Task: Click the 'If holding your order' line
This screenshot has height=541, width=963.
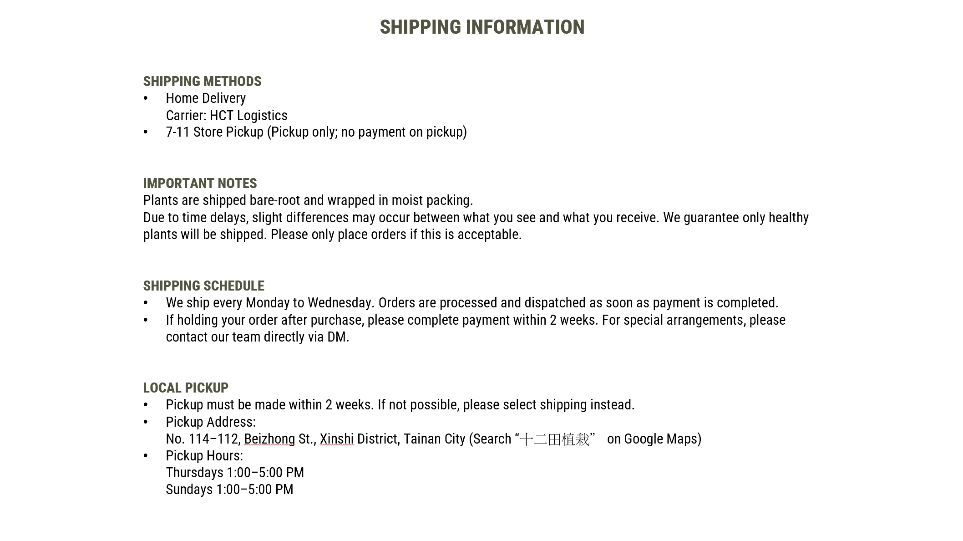Action: click(x=476, y=320)
